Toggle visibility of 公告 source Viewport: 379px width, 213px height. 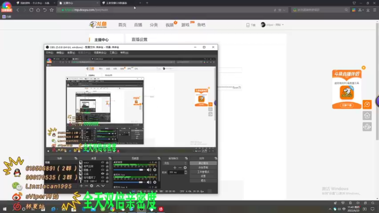(102, 174)
